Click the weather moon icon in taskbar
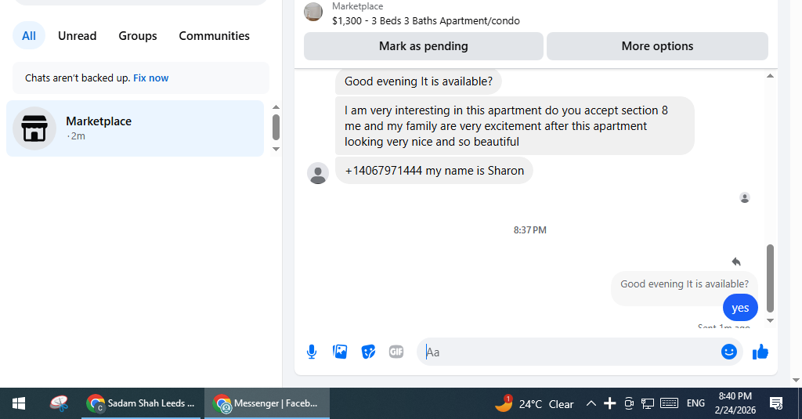 (x=504, y=403)
